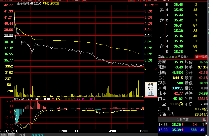Open the MACD(26,12,9) indicator parameters label
The width and height of the screenshot is (209, 136).
[24, 99]
